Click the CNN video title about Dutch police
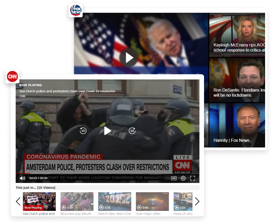 67,91
